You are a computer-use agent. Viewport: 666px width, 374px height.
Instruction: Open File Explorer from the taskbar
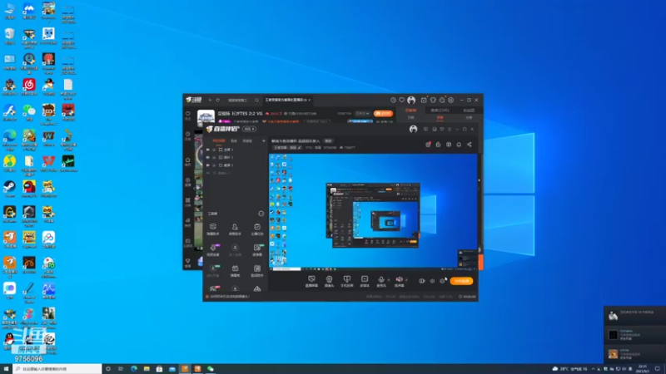(147, 369)
